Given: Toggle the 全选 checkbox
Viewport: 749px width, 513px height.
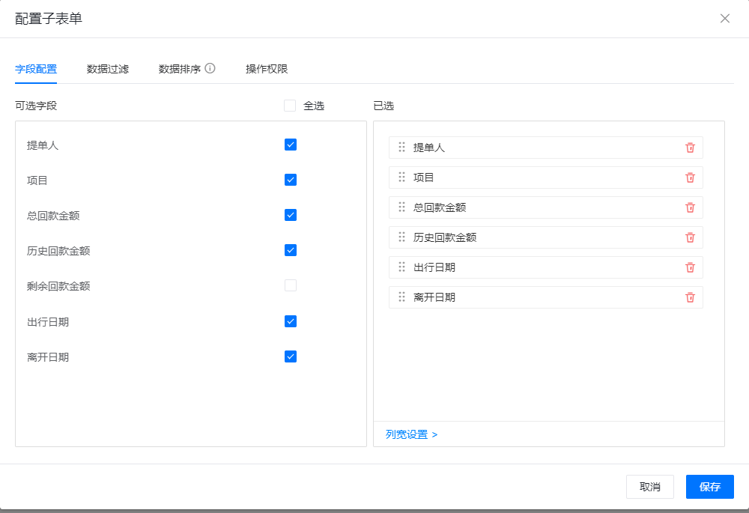Looking at the screenshot, I should pos(290,106).
